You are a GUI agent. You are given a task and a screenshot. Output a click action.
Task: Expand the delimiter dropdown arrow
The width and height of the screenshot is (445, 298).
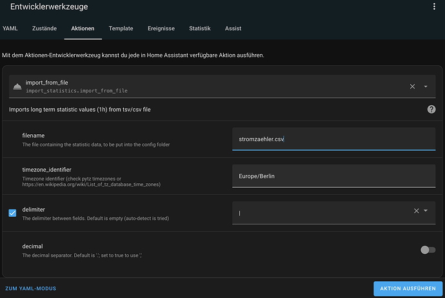coord(426,210)
